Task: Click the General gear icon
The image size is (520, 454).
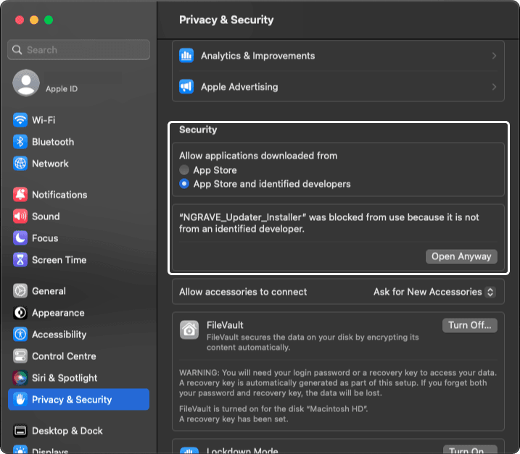Action: pyautogui.click(x=20, y=291)
